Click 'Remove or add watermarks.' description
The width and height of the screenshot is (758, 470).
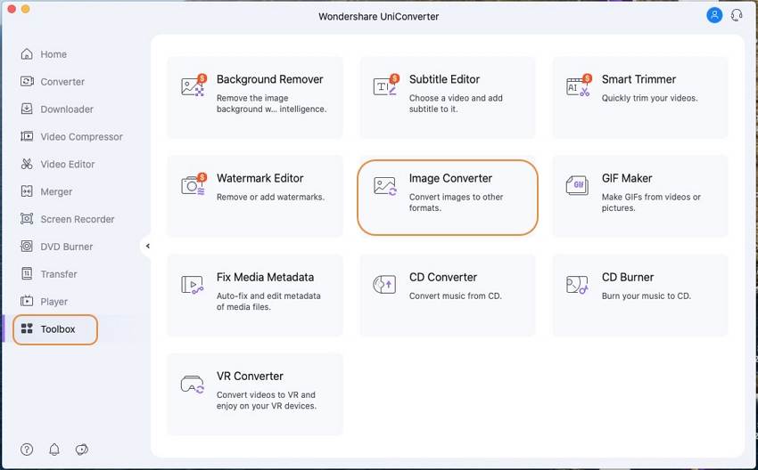(270, 197)
